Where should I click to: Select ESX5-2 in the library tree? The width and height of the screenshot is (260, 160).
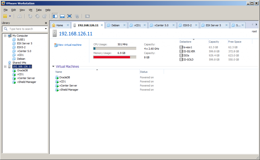21,47
